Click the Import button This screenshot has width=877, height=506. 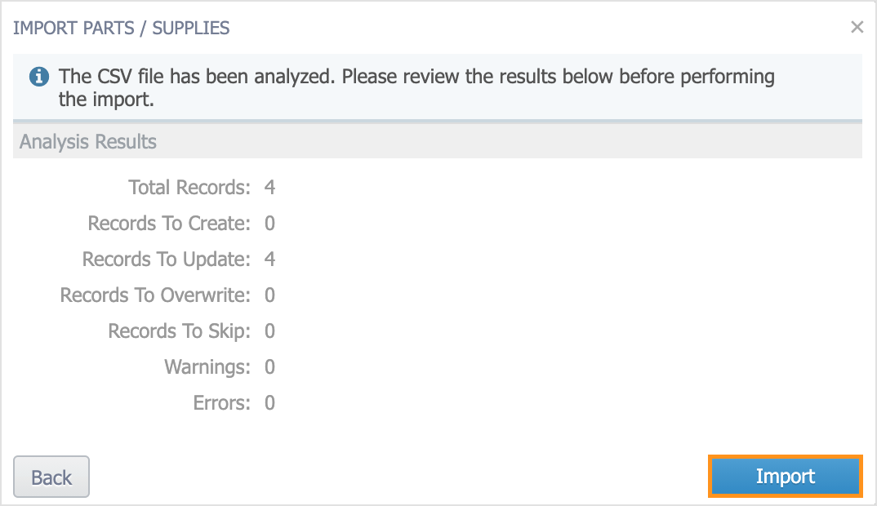(786, 477)
